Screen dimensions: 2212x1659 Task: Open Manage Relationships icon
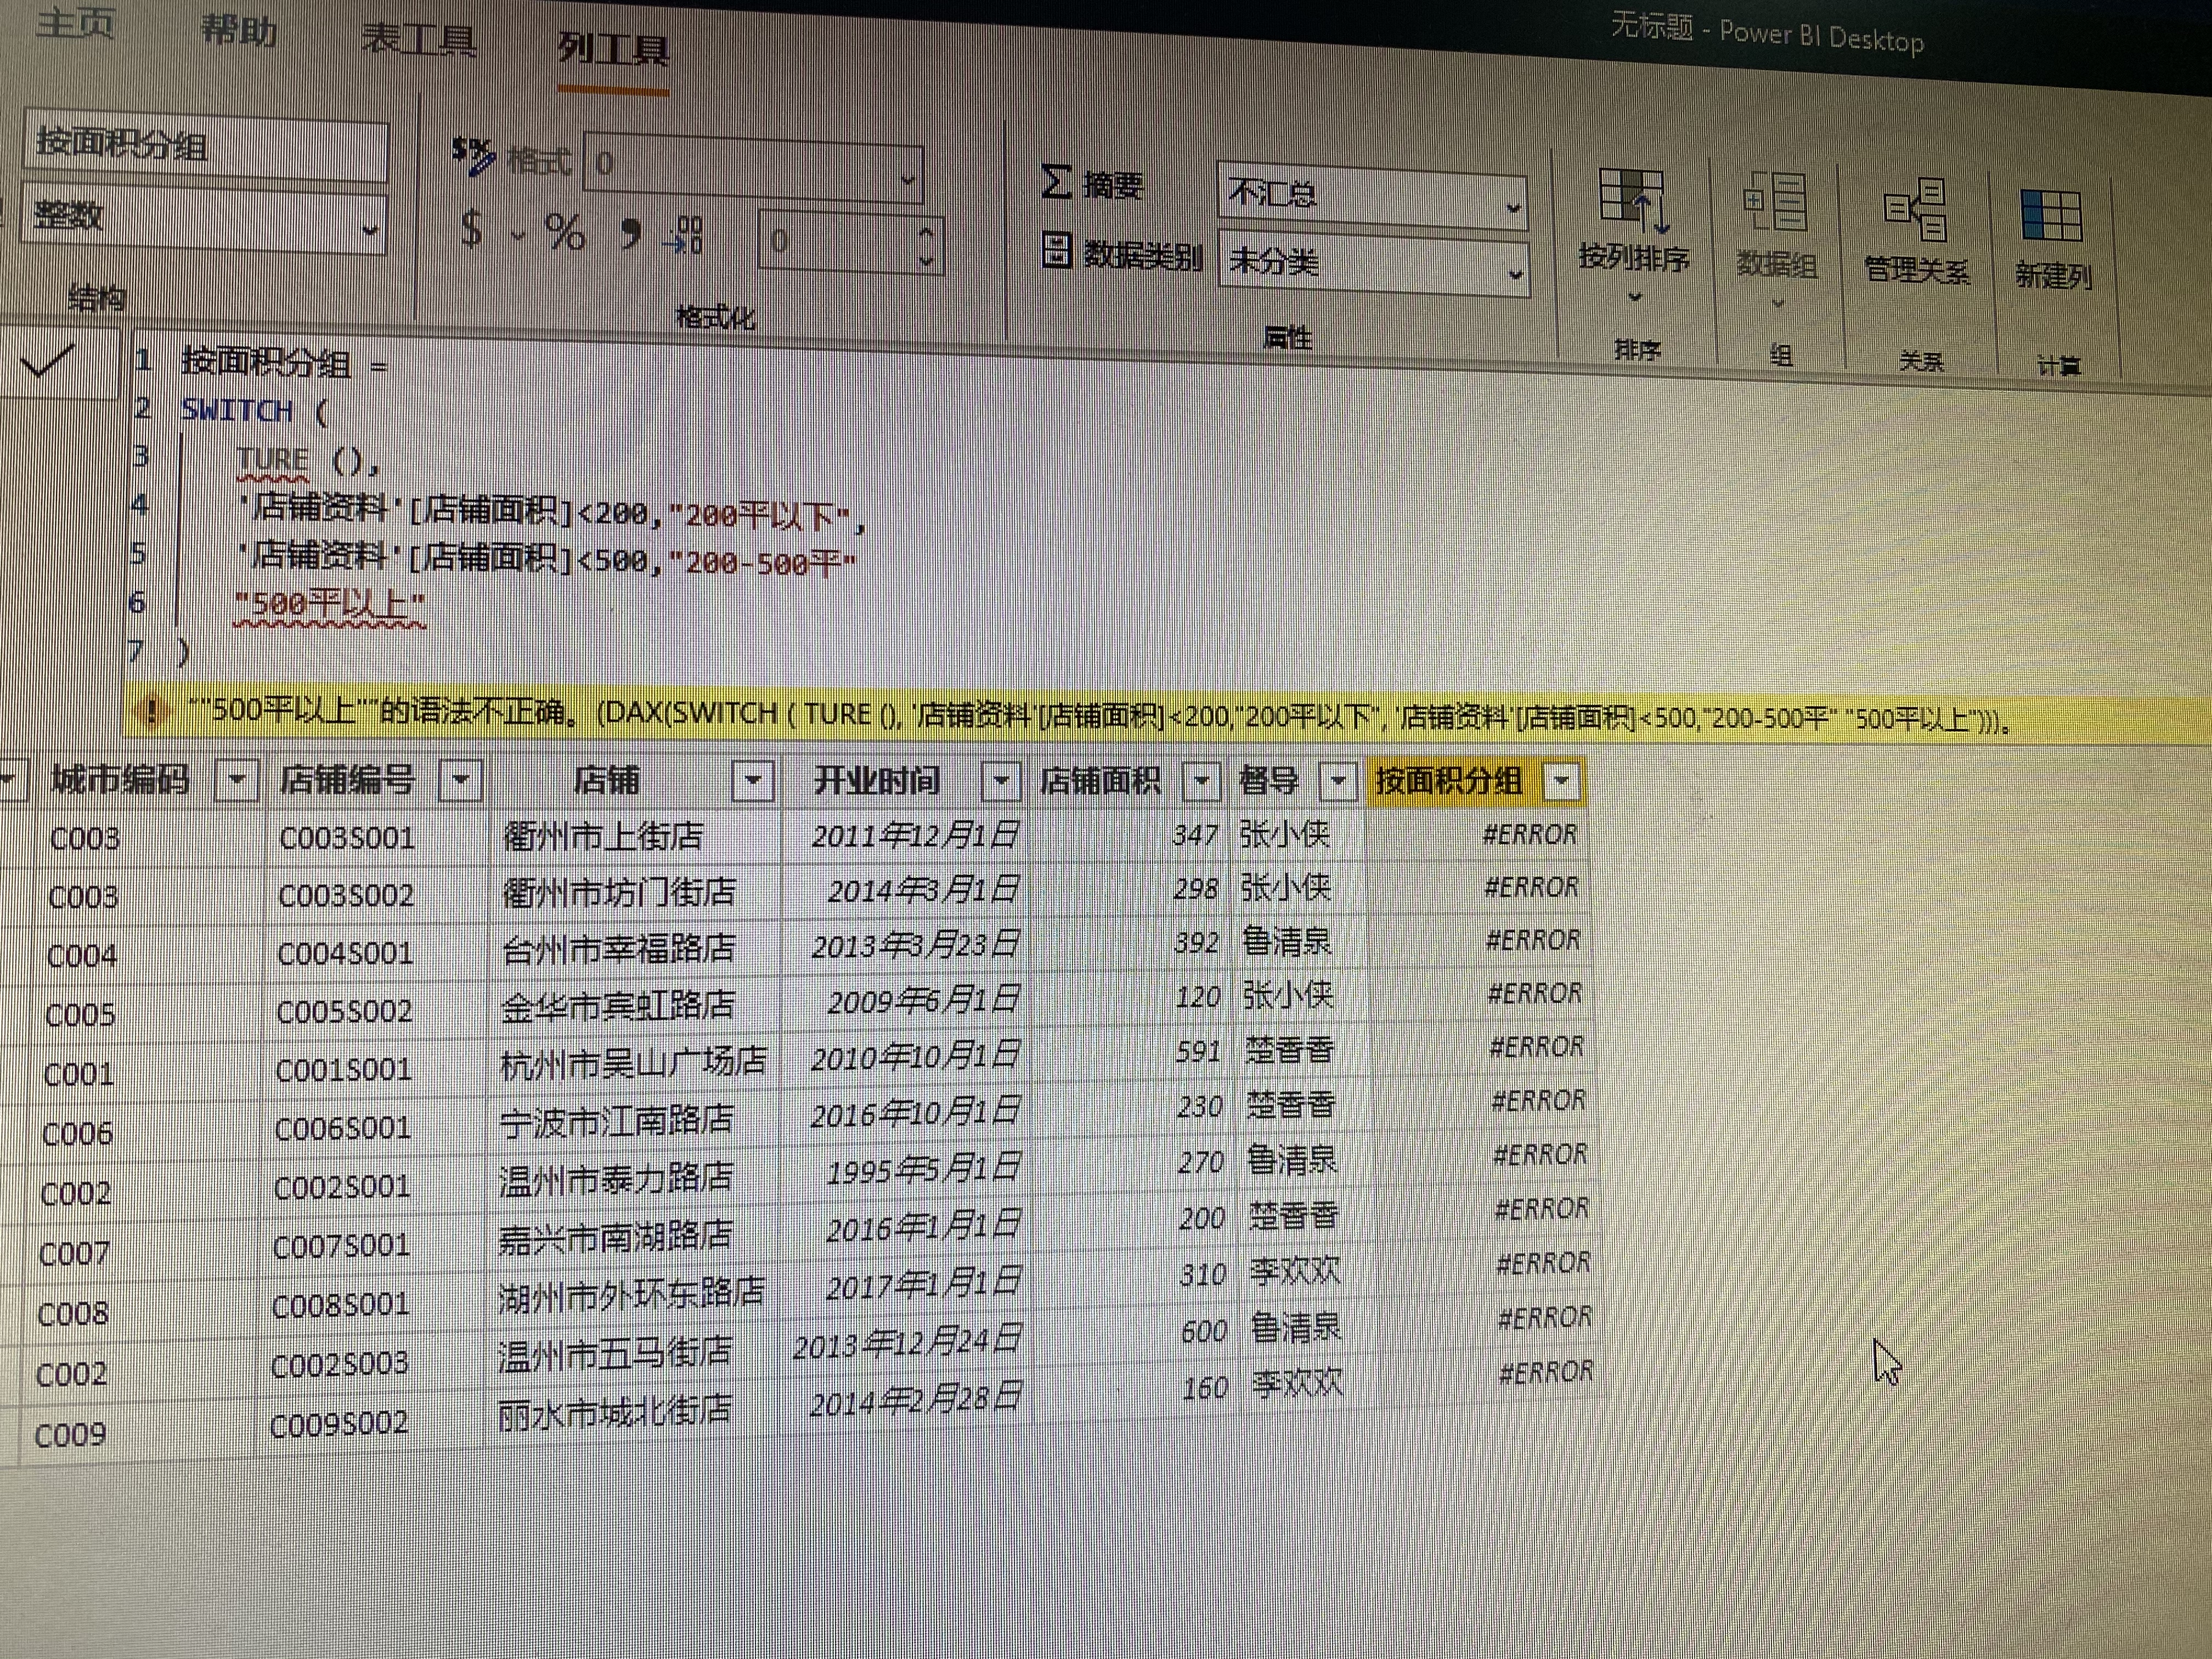coord(1915,210)
